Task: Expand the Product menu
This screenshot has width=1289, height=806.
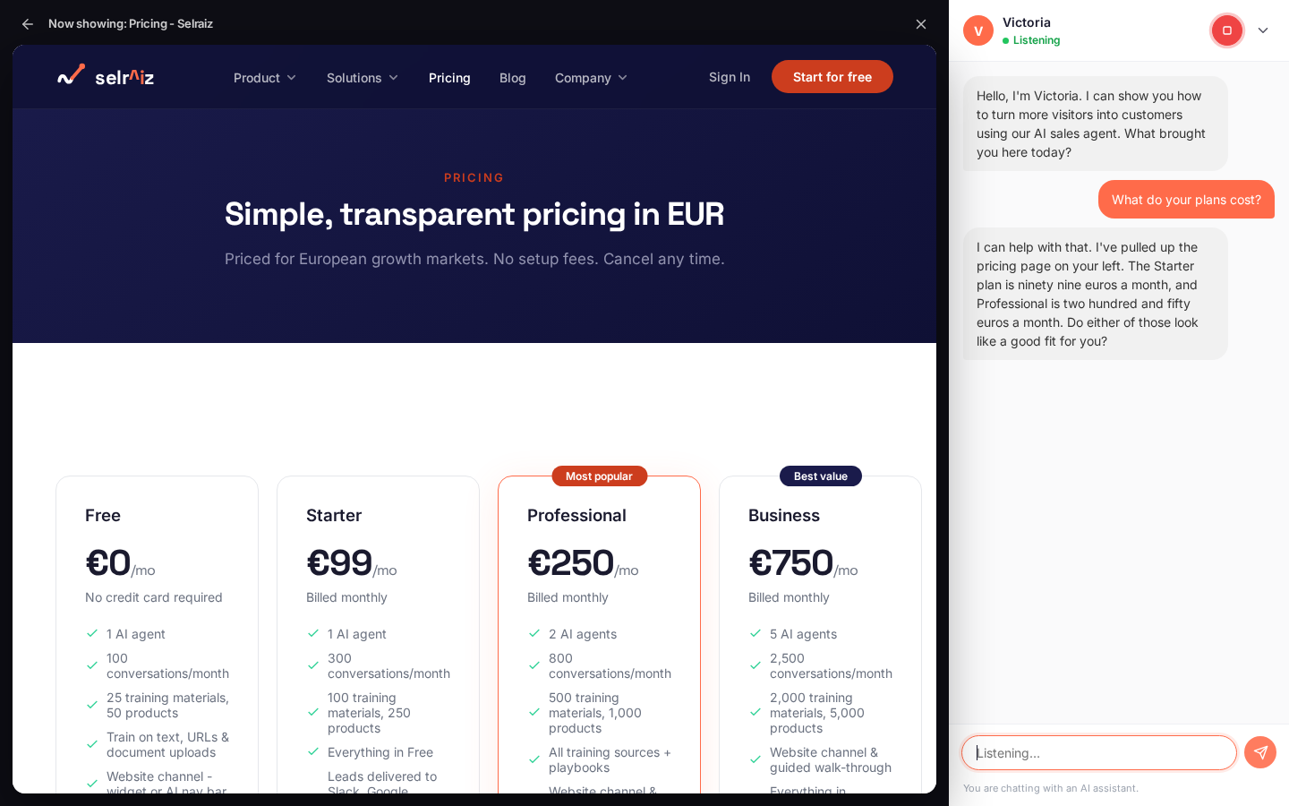Action: tap(264, 78)
